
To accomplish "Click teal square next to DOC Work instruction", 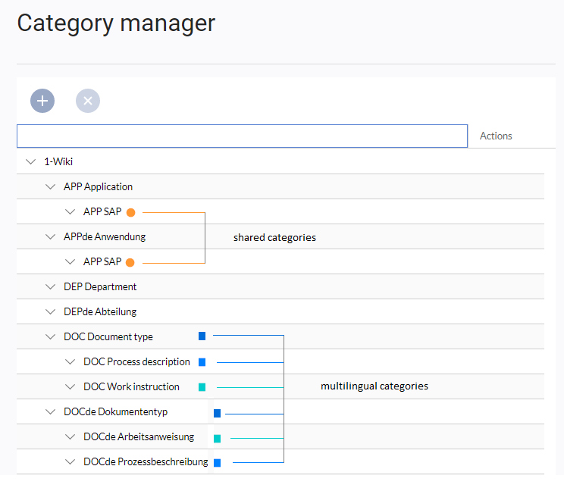I will point(202,387).
